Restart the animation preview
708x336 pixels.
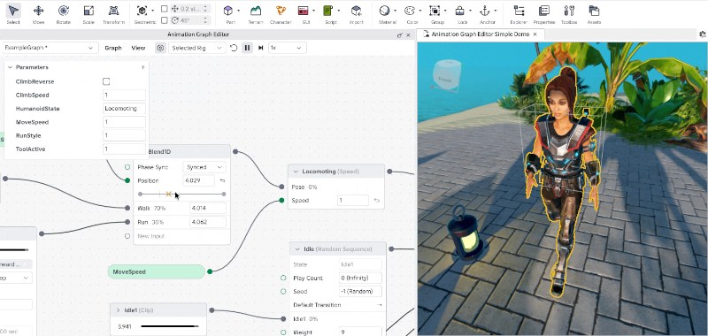[234, 48]
